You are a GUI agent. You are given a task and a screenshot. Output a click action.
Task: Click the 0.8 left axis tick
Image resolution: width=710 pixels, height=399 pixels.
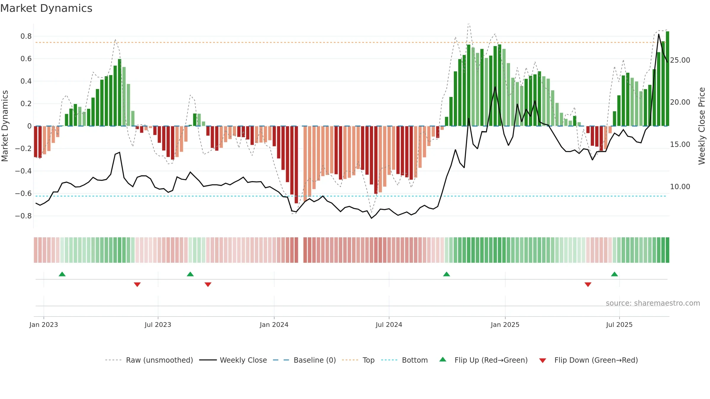click(26, 36)
